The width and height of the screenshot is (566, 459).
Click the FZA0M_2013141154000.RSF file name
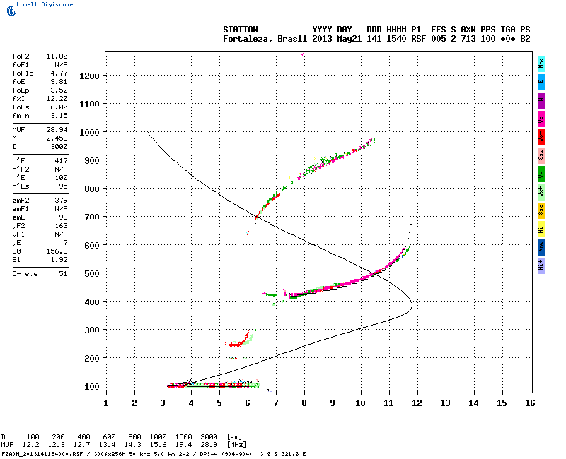(42, 454)
